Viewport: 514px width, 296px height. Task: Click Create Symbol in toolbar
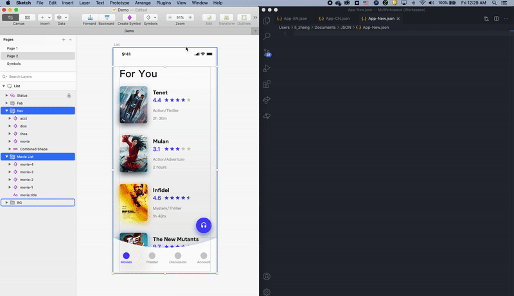click(x=129, y=17)
